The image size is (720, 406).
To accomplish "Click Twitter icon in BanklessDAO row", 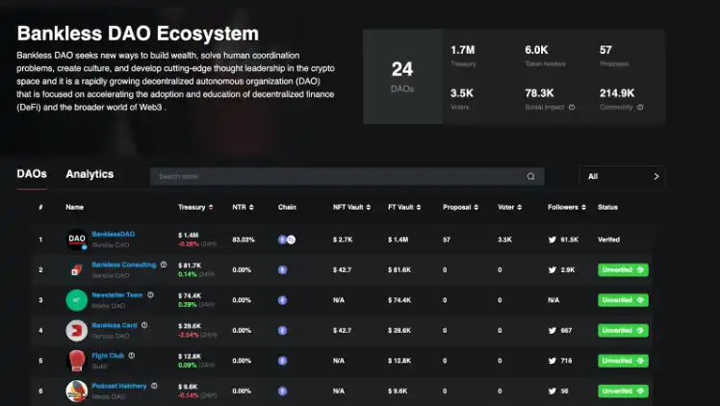I will tap(553, 240).
